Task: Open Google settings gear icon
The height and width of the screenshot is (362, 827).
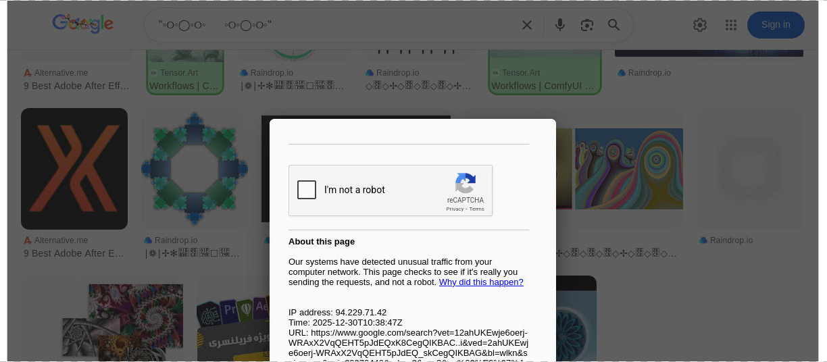Action: (x=700, y=25)
